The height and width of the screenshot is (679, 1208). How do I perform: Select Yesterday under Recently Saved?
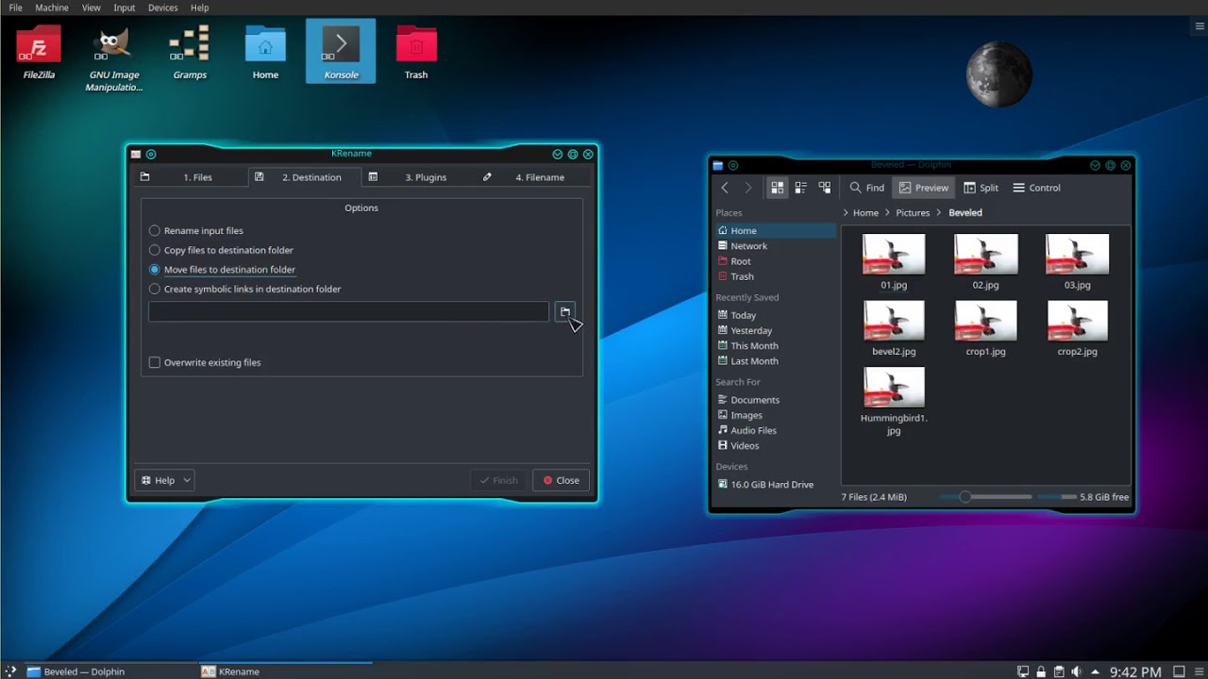[775, 330]
